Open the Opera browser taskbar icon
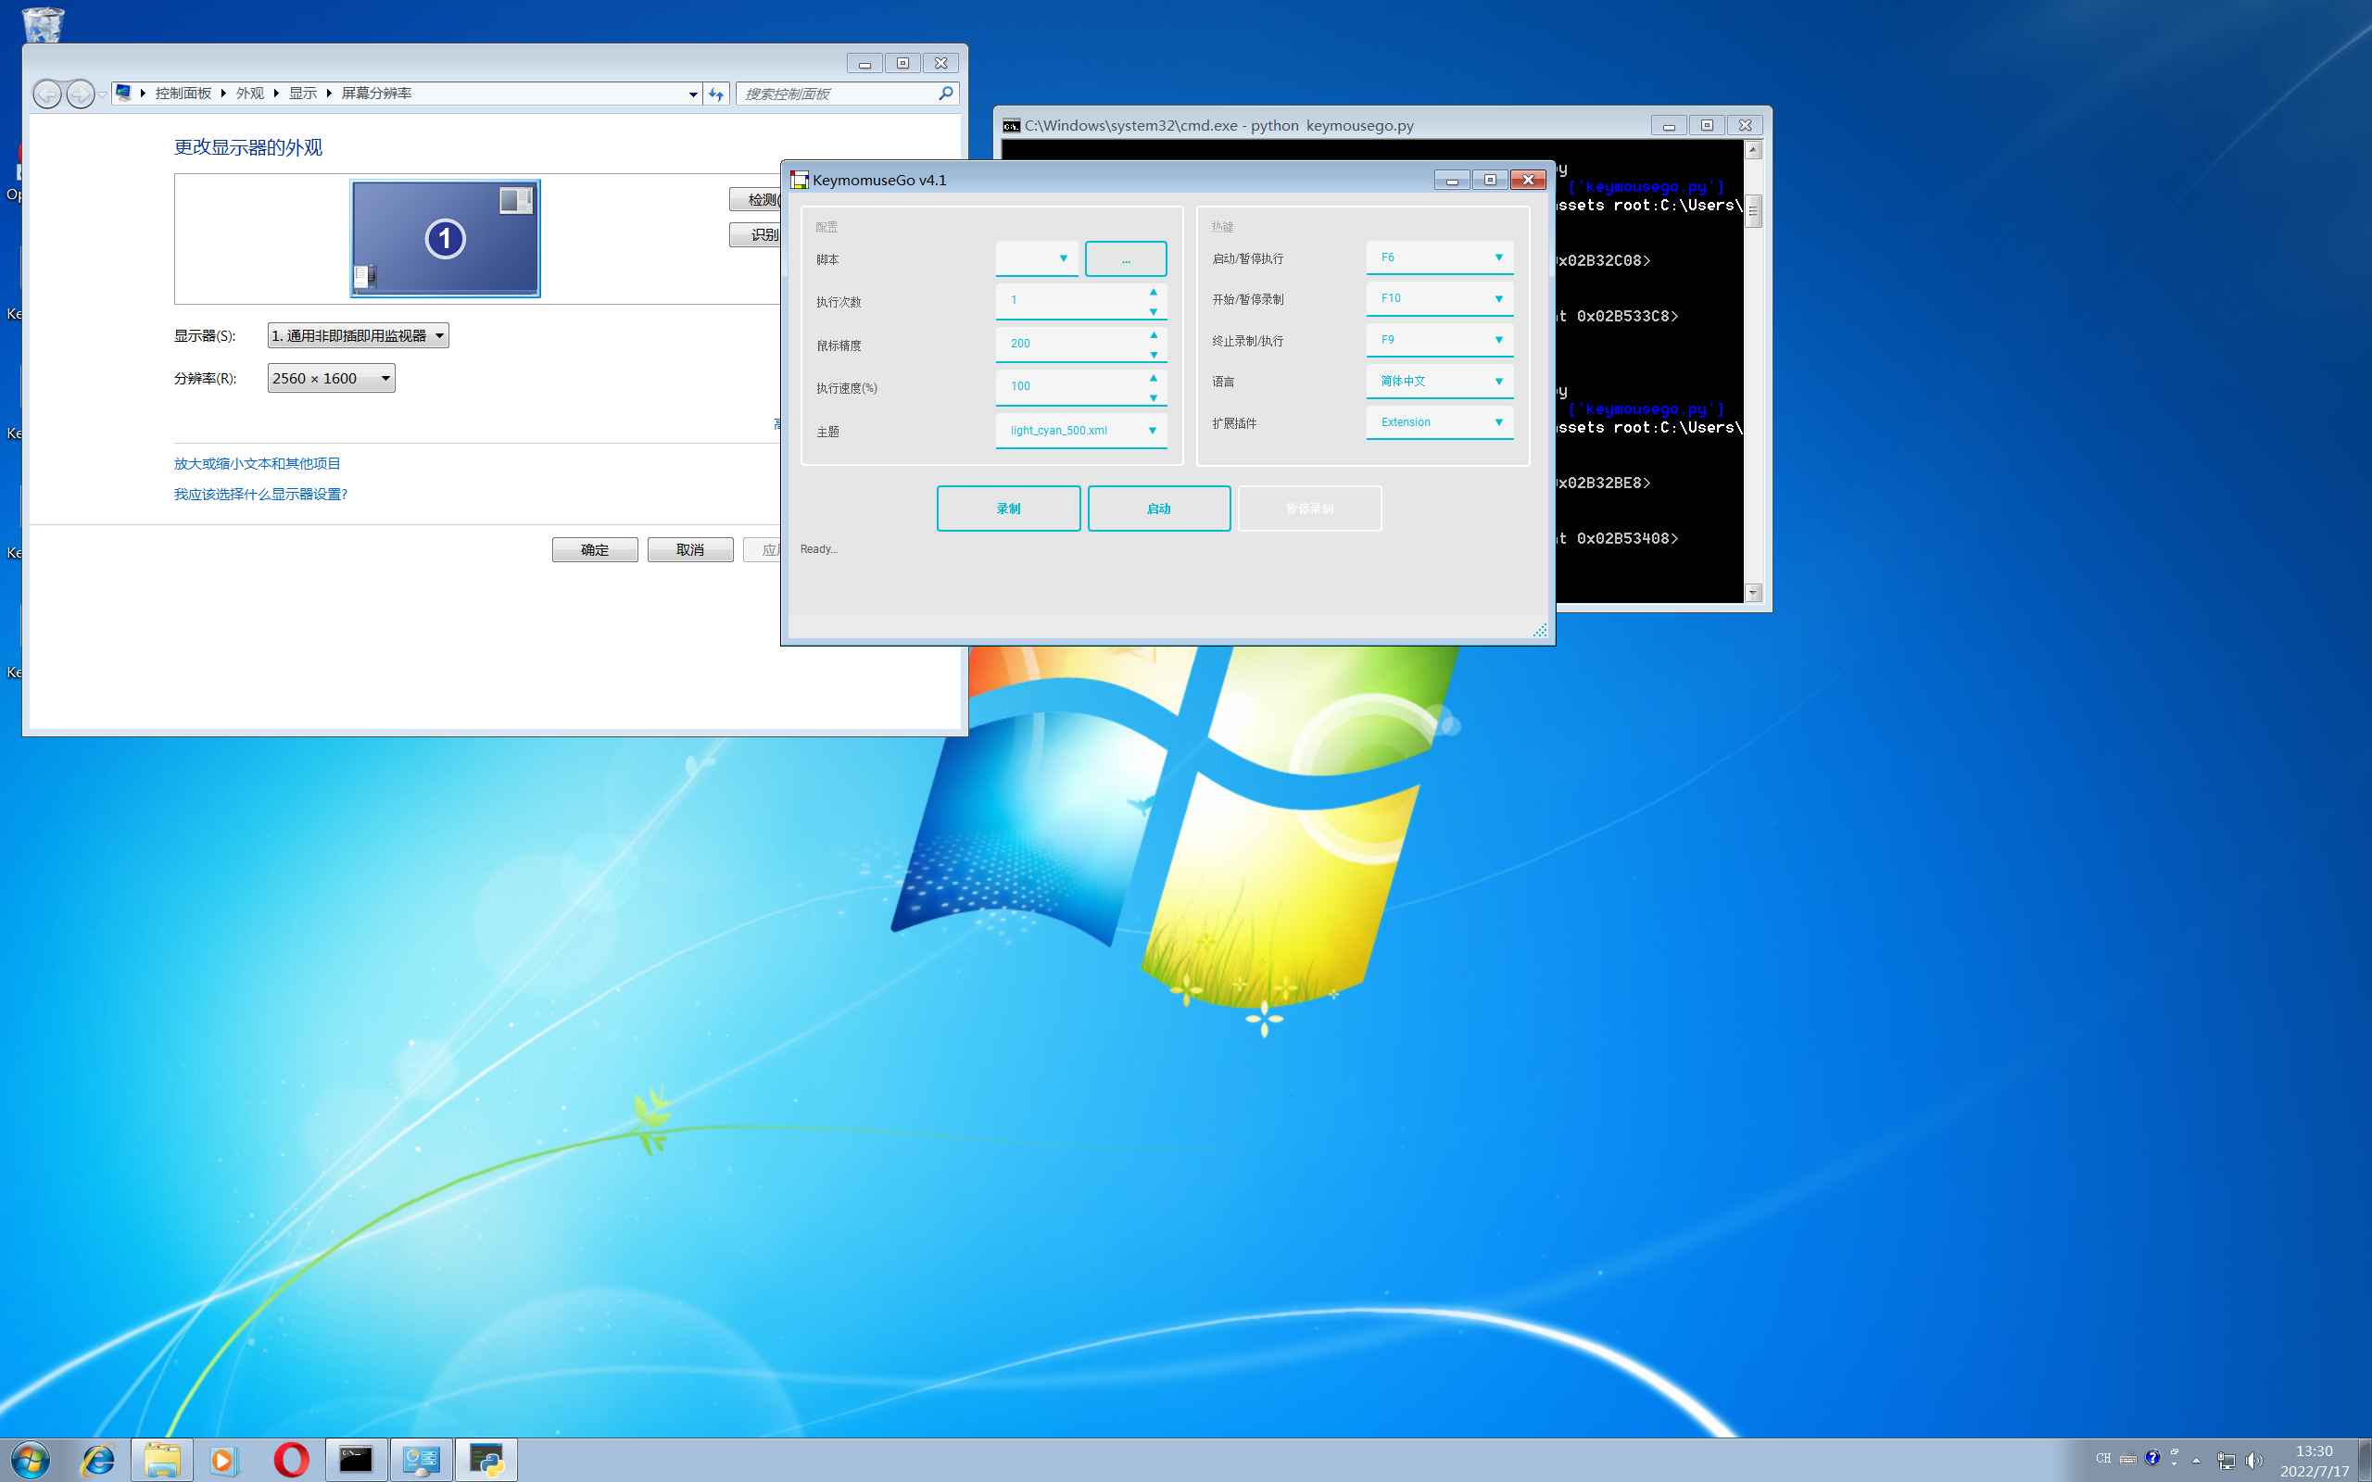The image size is (2372, 1482). click(291, 1461)
